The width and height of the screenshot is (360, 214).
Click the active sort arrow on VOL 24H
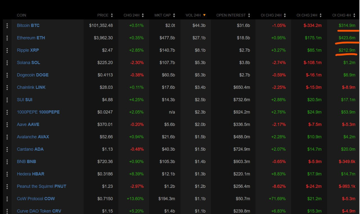pyautogui.click(x=204, y=15)
